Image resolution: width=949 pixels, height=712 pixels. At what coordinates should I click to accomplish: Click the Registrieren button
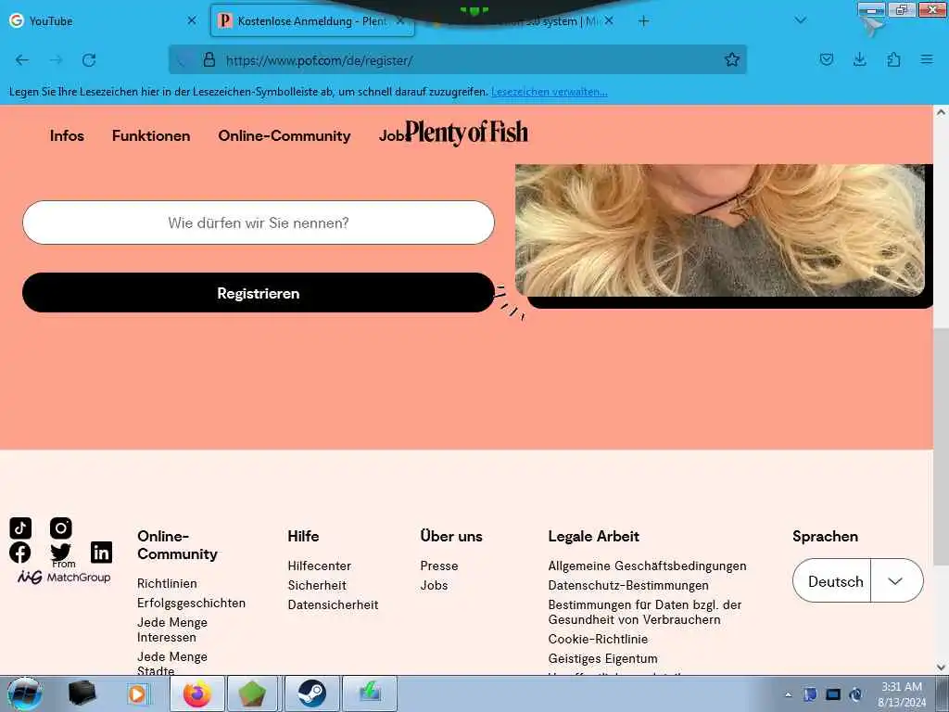click(x=259, y=293)
